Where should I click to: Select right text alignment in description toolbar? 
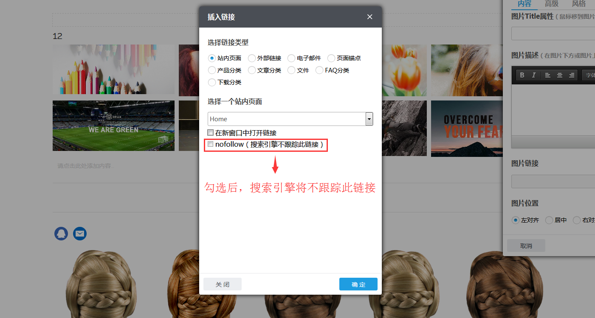(x=571, y=75)
